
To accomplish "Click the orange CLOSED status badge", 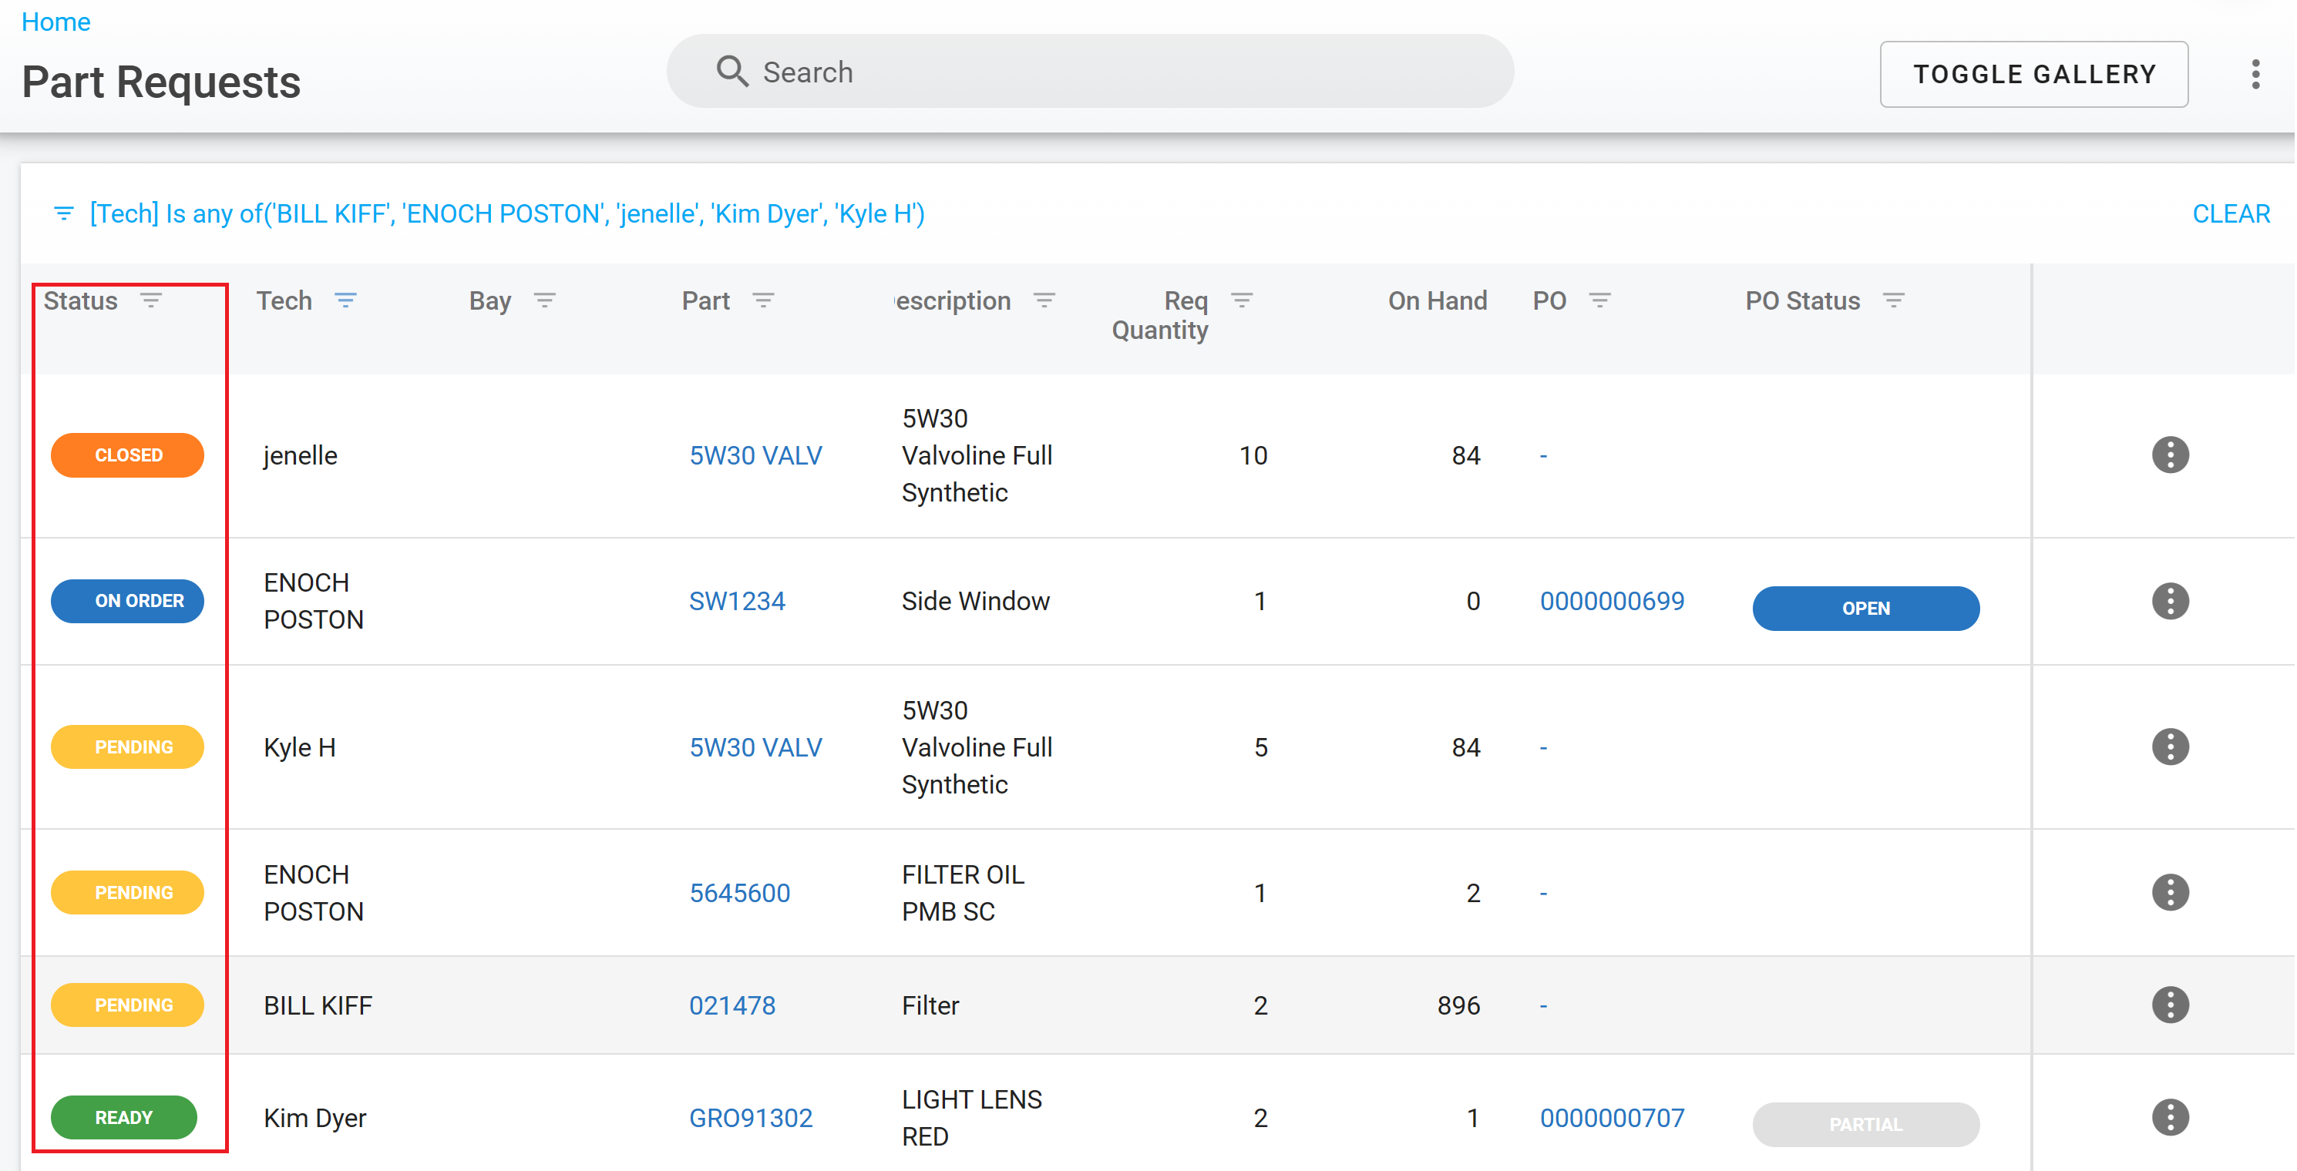I will [x=127, y=455].
